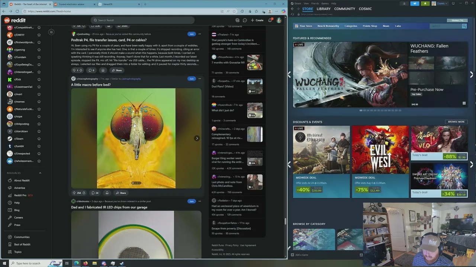This screenshot has width=476, height=267.
Task: Open the Privacy Policy footer link
Action: tap(232, 245)
